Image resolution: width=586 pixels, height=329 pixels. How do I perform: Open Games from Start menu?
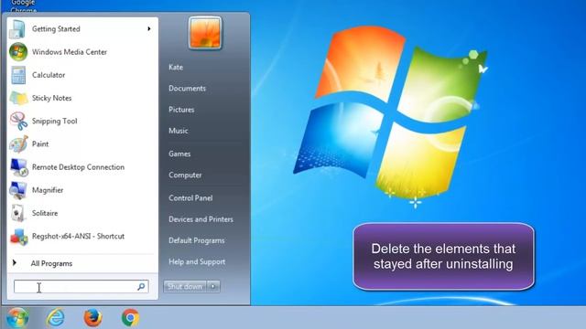tap(179, 154)
